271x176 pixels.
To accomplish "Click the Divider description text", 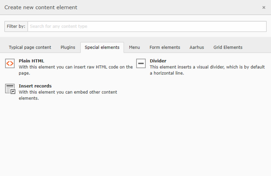I will tap(207, 70).
